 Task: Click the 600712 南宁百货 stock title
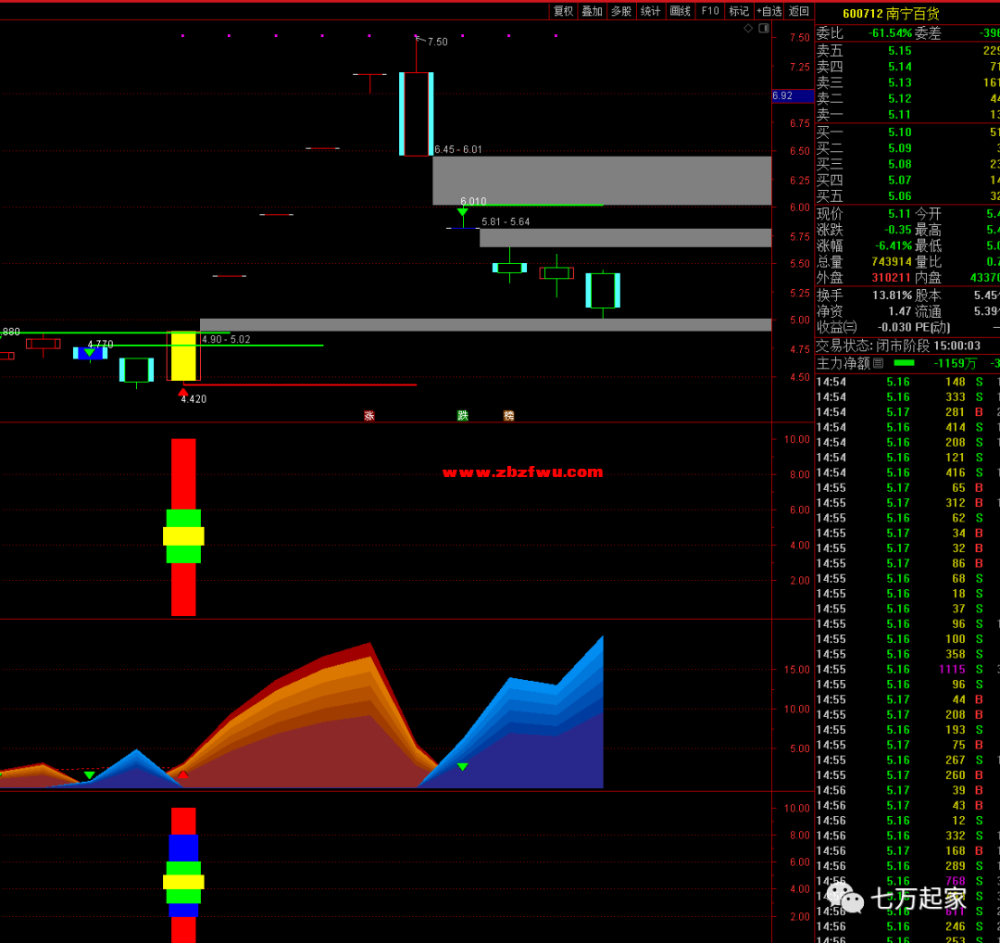[891, 13]
